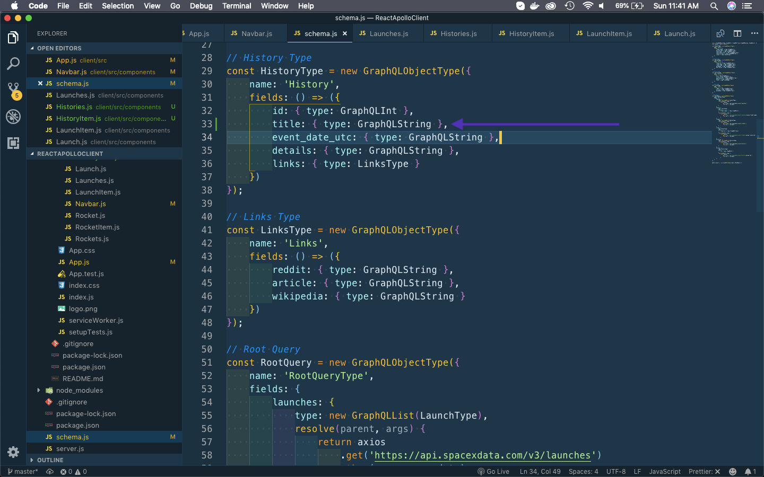Click the Synchronize Changes cloud icon
Viewport: 764px width, 477px height.
(x=50, y=472)
